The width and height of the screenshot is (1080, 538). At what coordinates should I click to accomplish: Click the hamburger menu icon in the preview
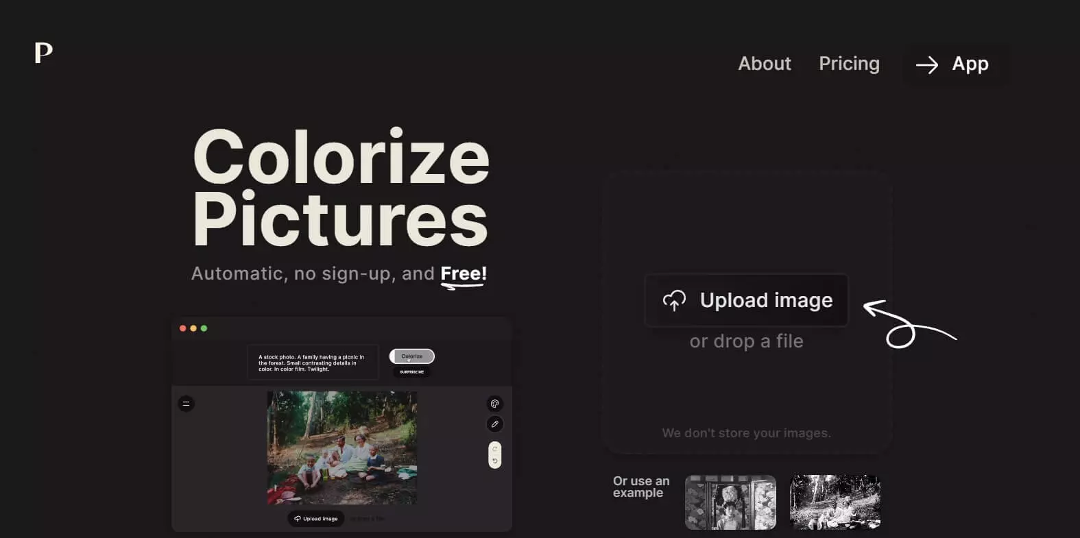[x=186, y=404]
